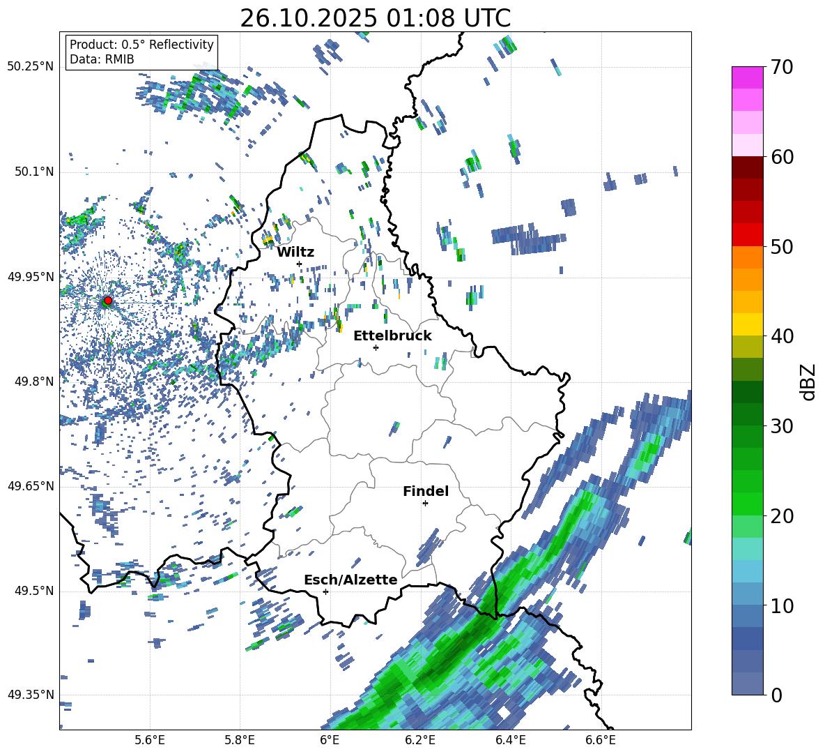The height and width of the screenshot is (754, 825).
Task: Click the Product: 0.5° Reflectivity text
Action: pos(141,45)
